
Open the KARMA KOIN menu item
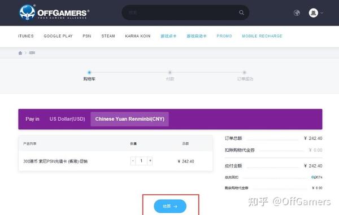click(138, 36)
